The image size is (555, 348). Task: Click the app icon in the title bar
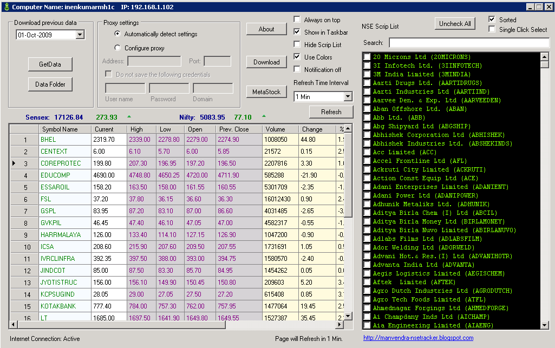6,6
